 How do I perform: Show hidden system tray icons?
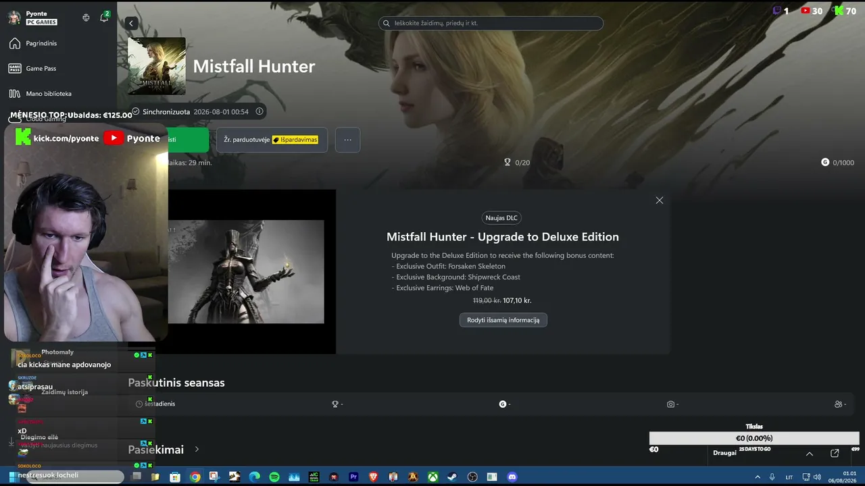coord(756,477)
